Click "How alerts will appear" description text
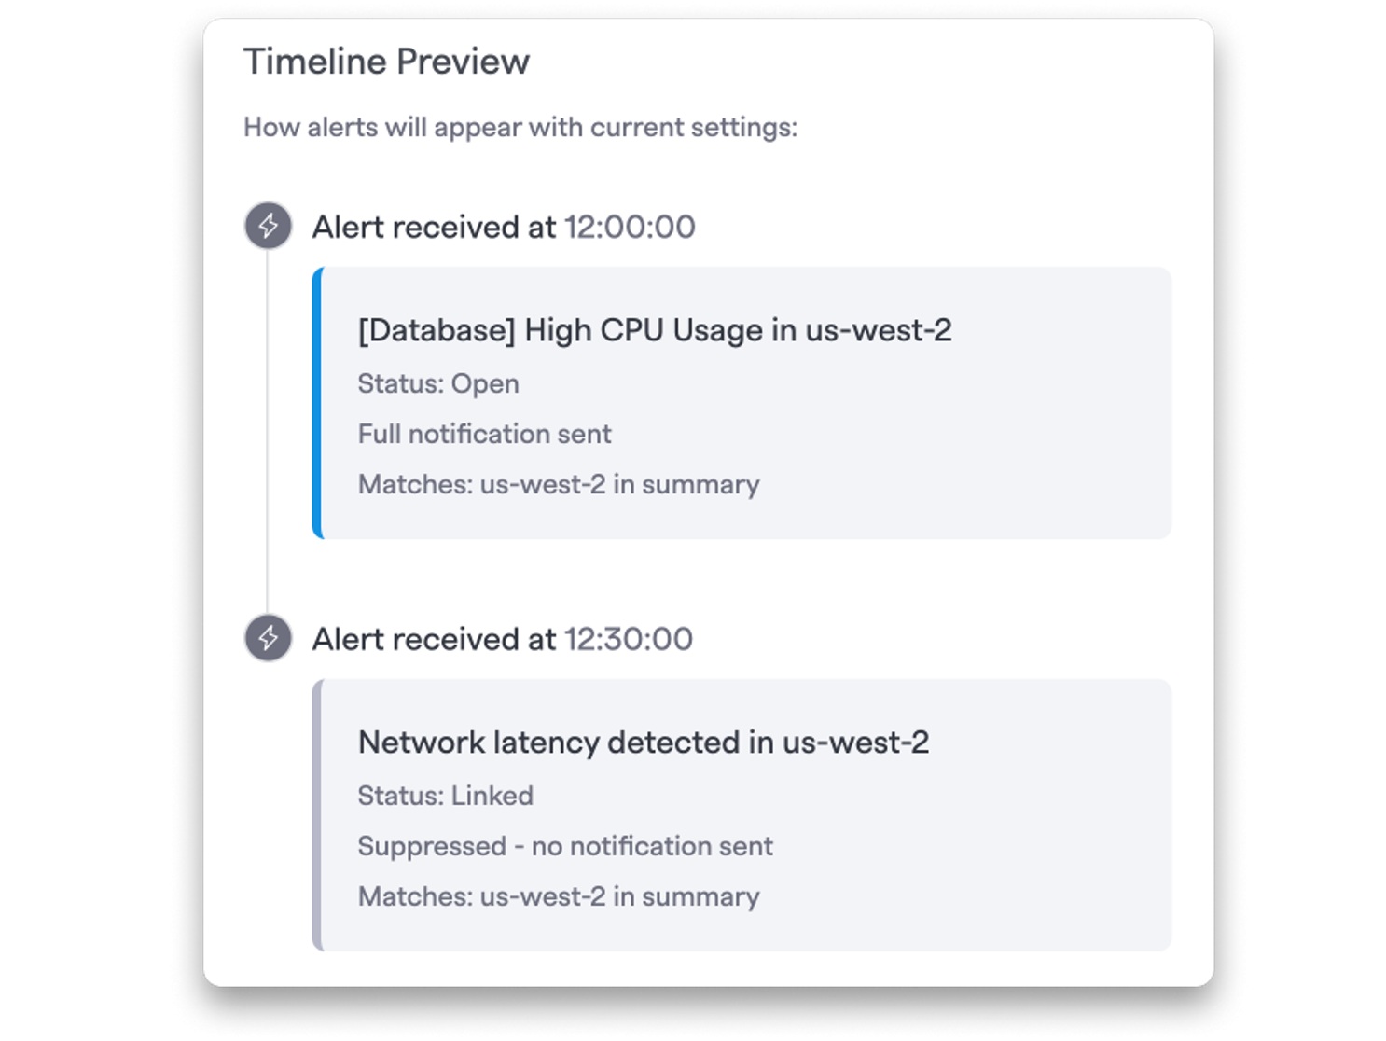 click(520, 127)
